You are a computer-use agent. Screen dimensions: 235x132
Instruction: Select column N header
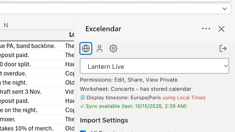pyautogui.click(x=32, y=25)
